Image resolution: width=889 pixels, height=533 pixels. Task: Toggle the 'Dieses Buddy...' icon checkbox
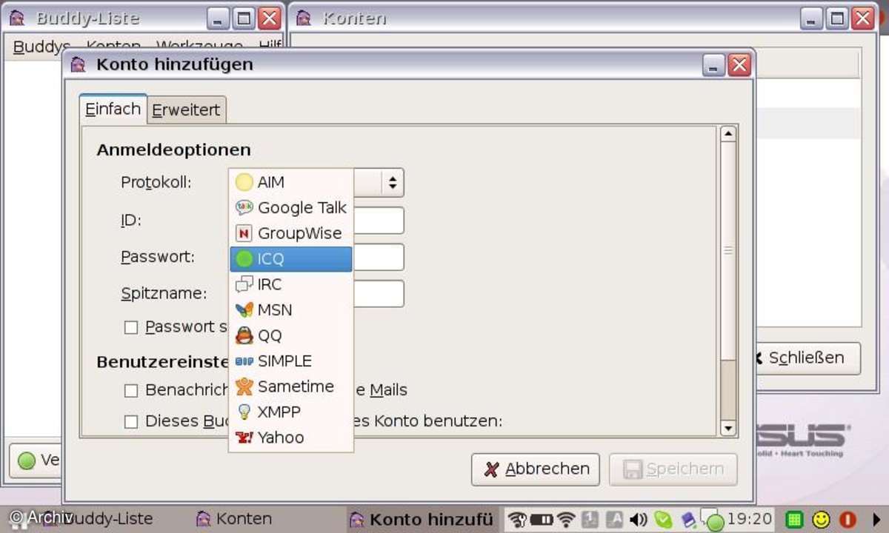(x=131, y=422)
